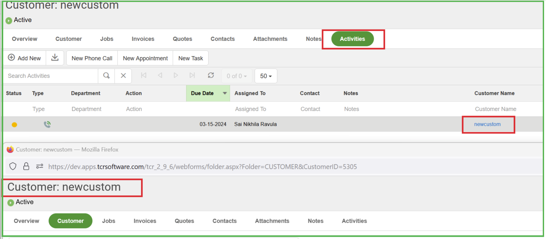Go to next page arrow
This screenshot has width=546, height=239.
pyautogui.click(x=176, y=76)
